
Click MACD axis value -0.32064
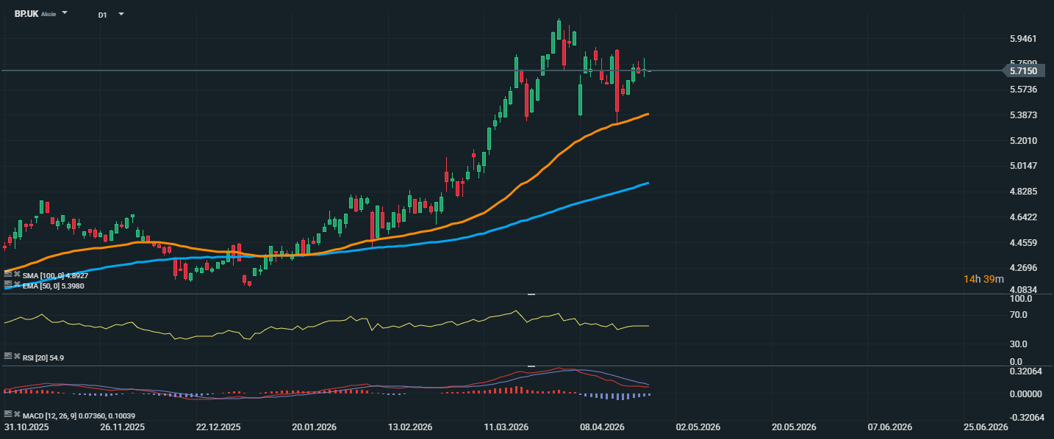tap(1027, 418)
